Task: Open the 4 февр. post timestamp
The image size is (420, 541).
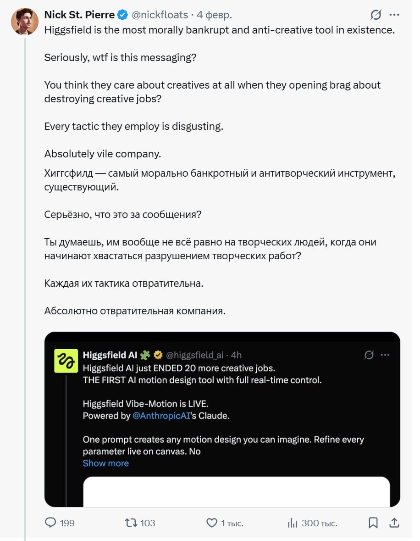Action: [214, 15]
